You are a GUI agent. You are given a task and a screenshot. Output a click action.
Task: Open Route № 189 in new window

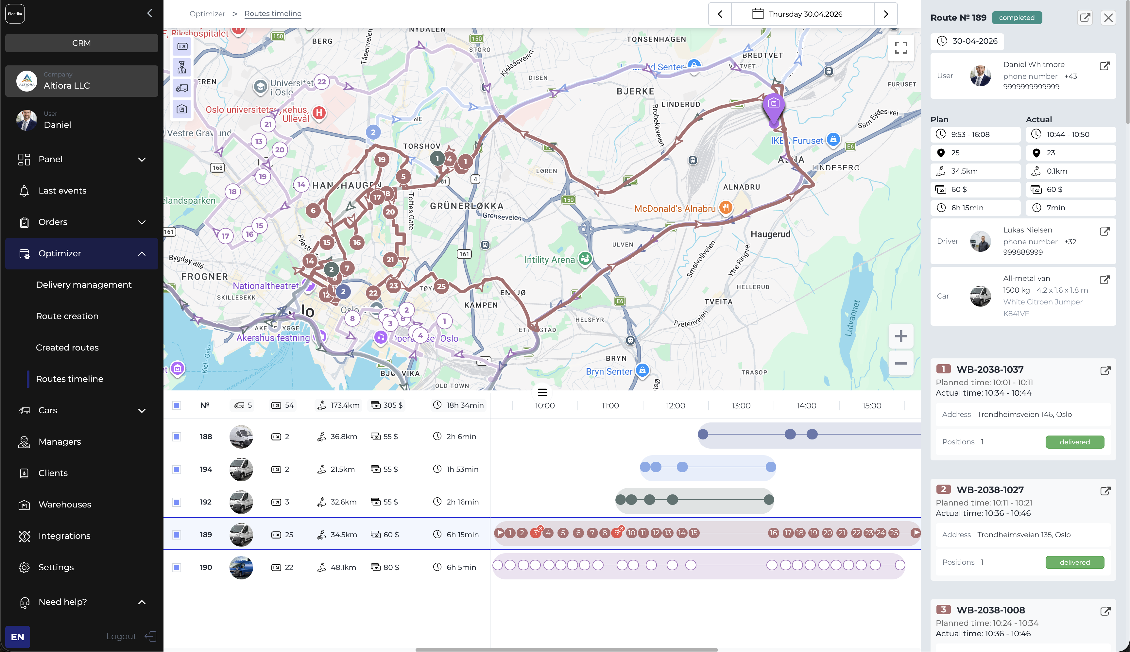coord(1085,17)
